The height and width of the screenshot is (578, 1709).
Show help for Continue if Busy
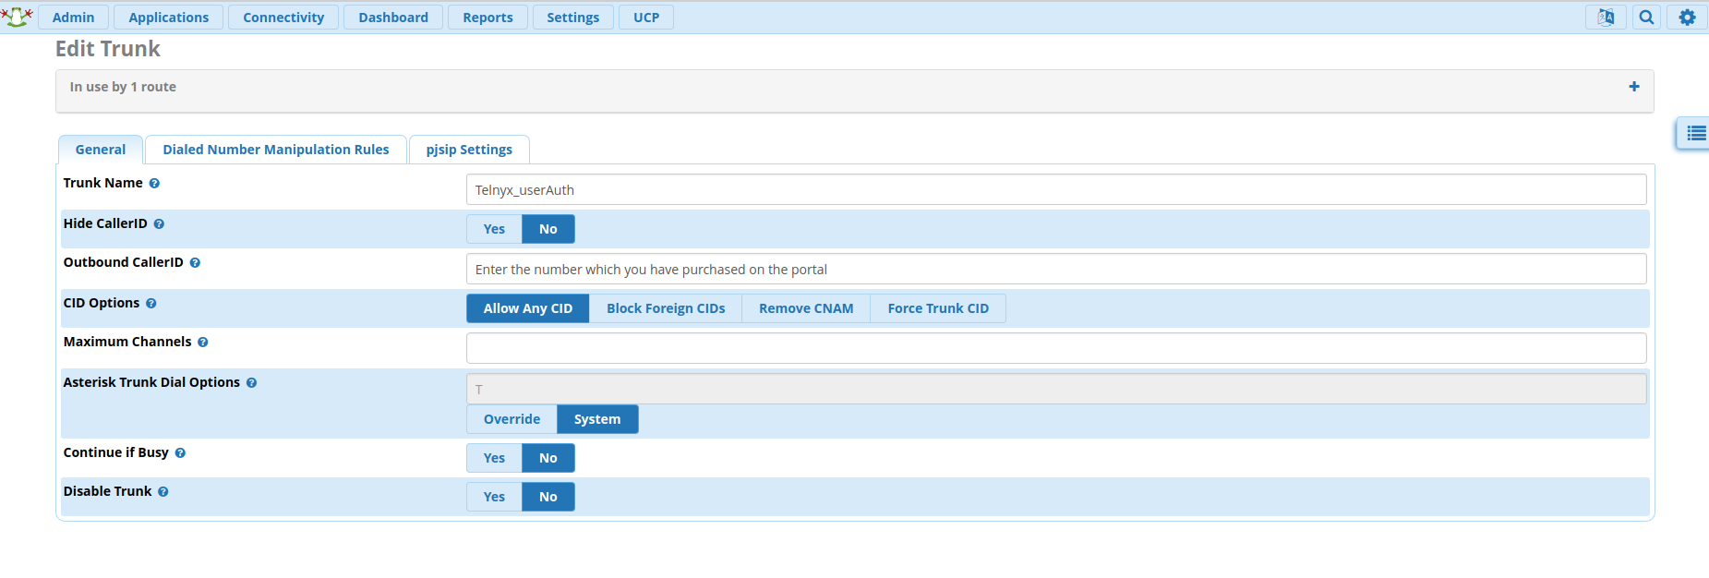180,453
